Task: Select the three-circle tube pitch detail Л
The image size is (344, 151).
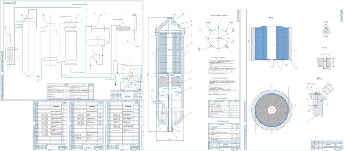Action: [x=327, y=31]
